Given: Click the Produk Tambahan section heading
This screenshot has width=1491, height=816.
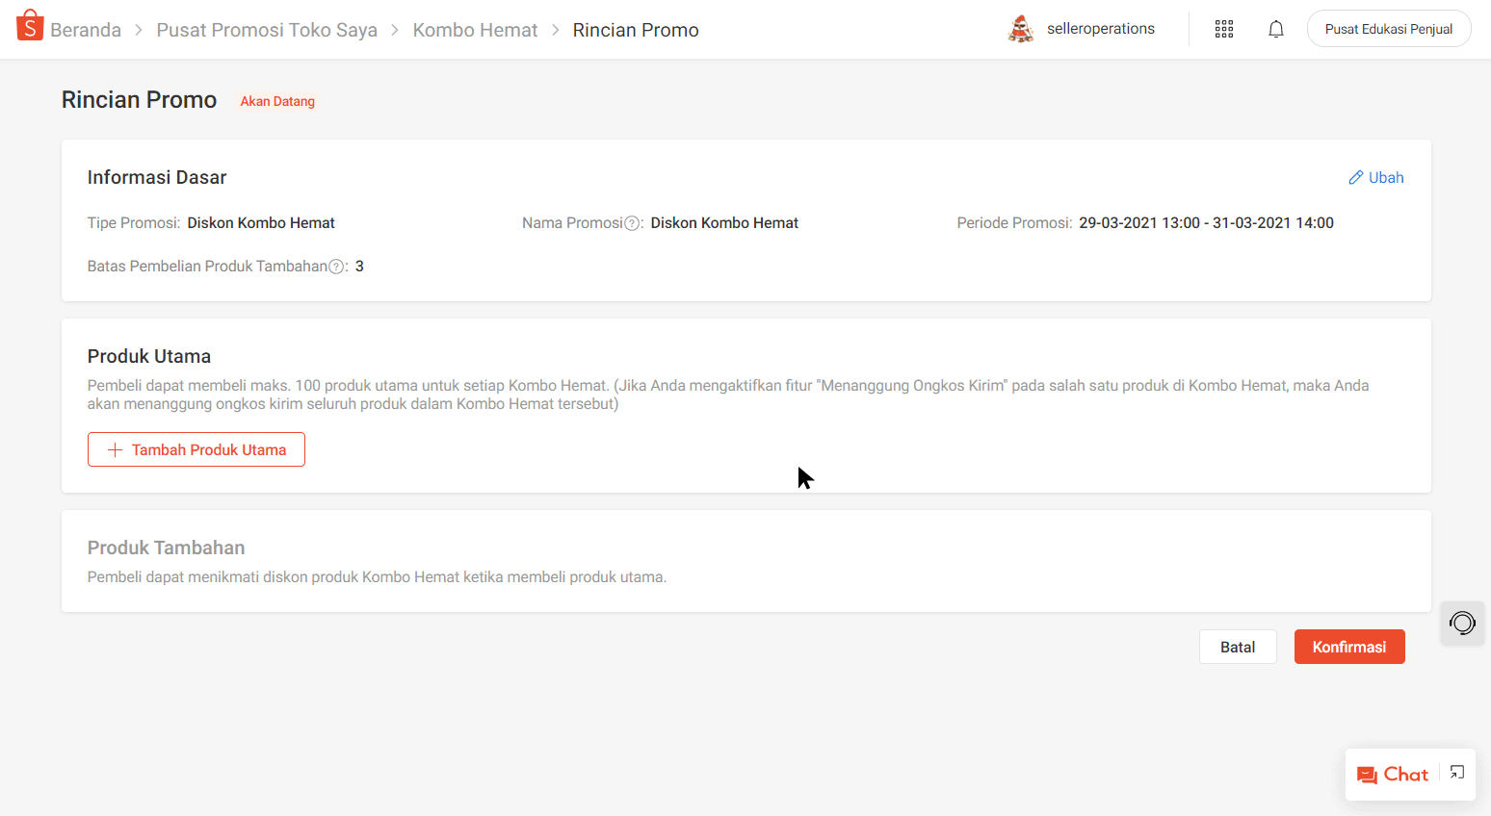Looking at the screenshot, I should coord(166,548).
